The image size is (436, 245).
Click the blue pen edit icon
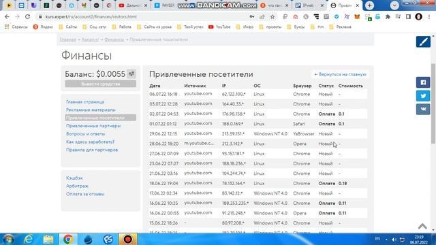coord(423,42)
